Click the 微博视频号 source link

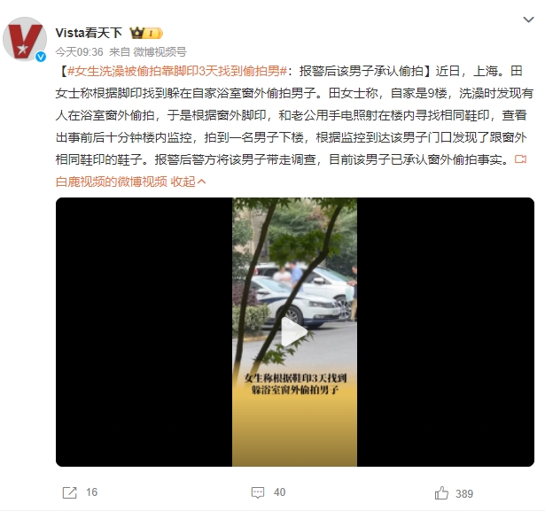(x=160, y=52)
